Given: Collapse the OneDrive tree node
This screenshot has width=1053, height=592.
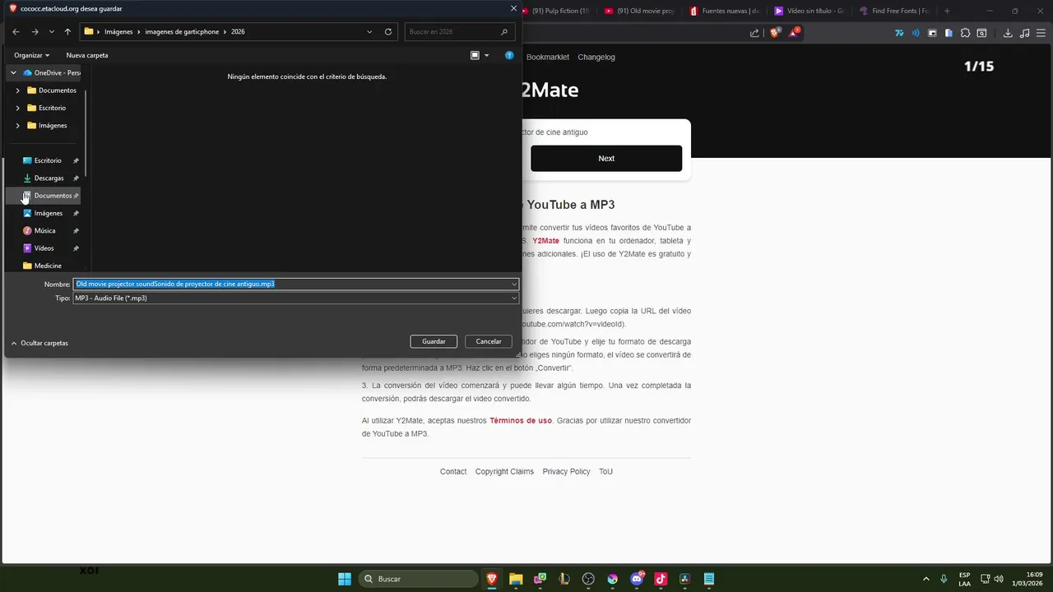Looking at the screenshot, I should click(x=13, y=72).
